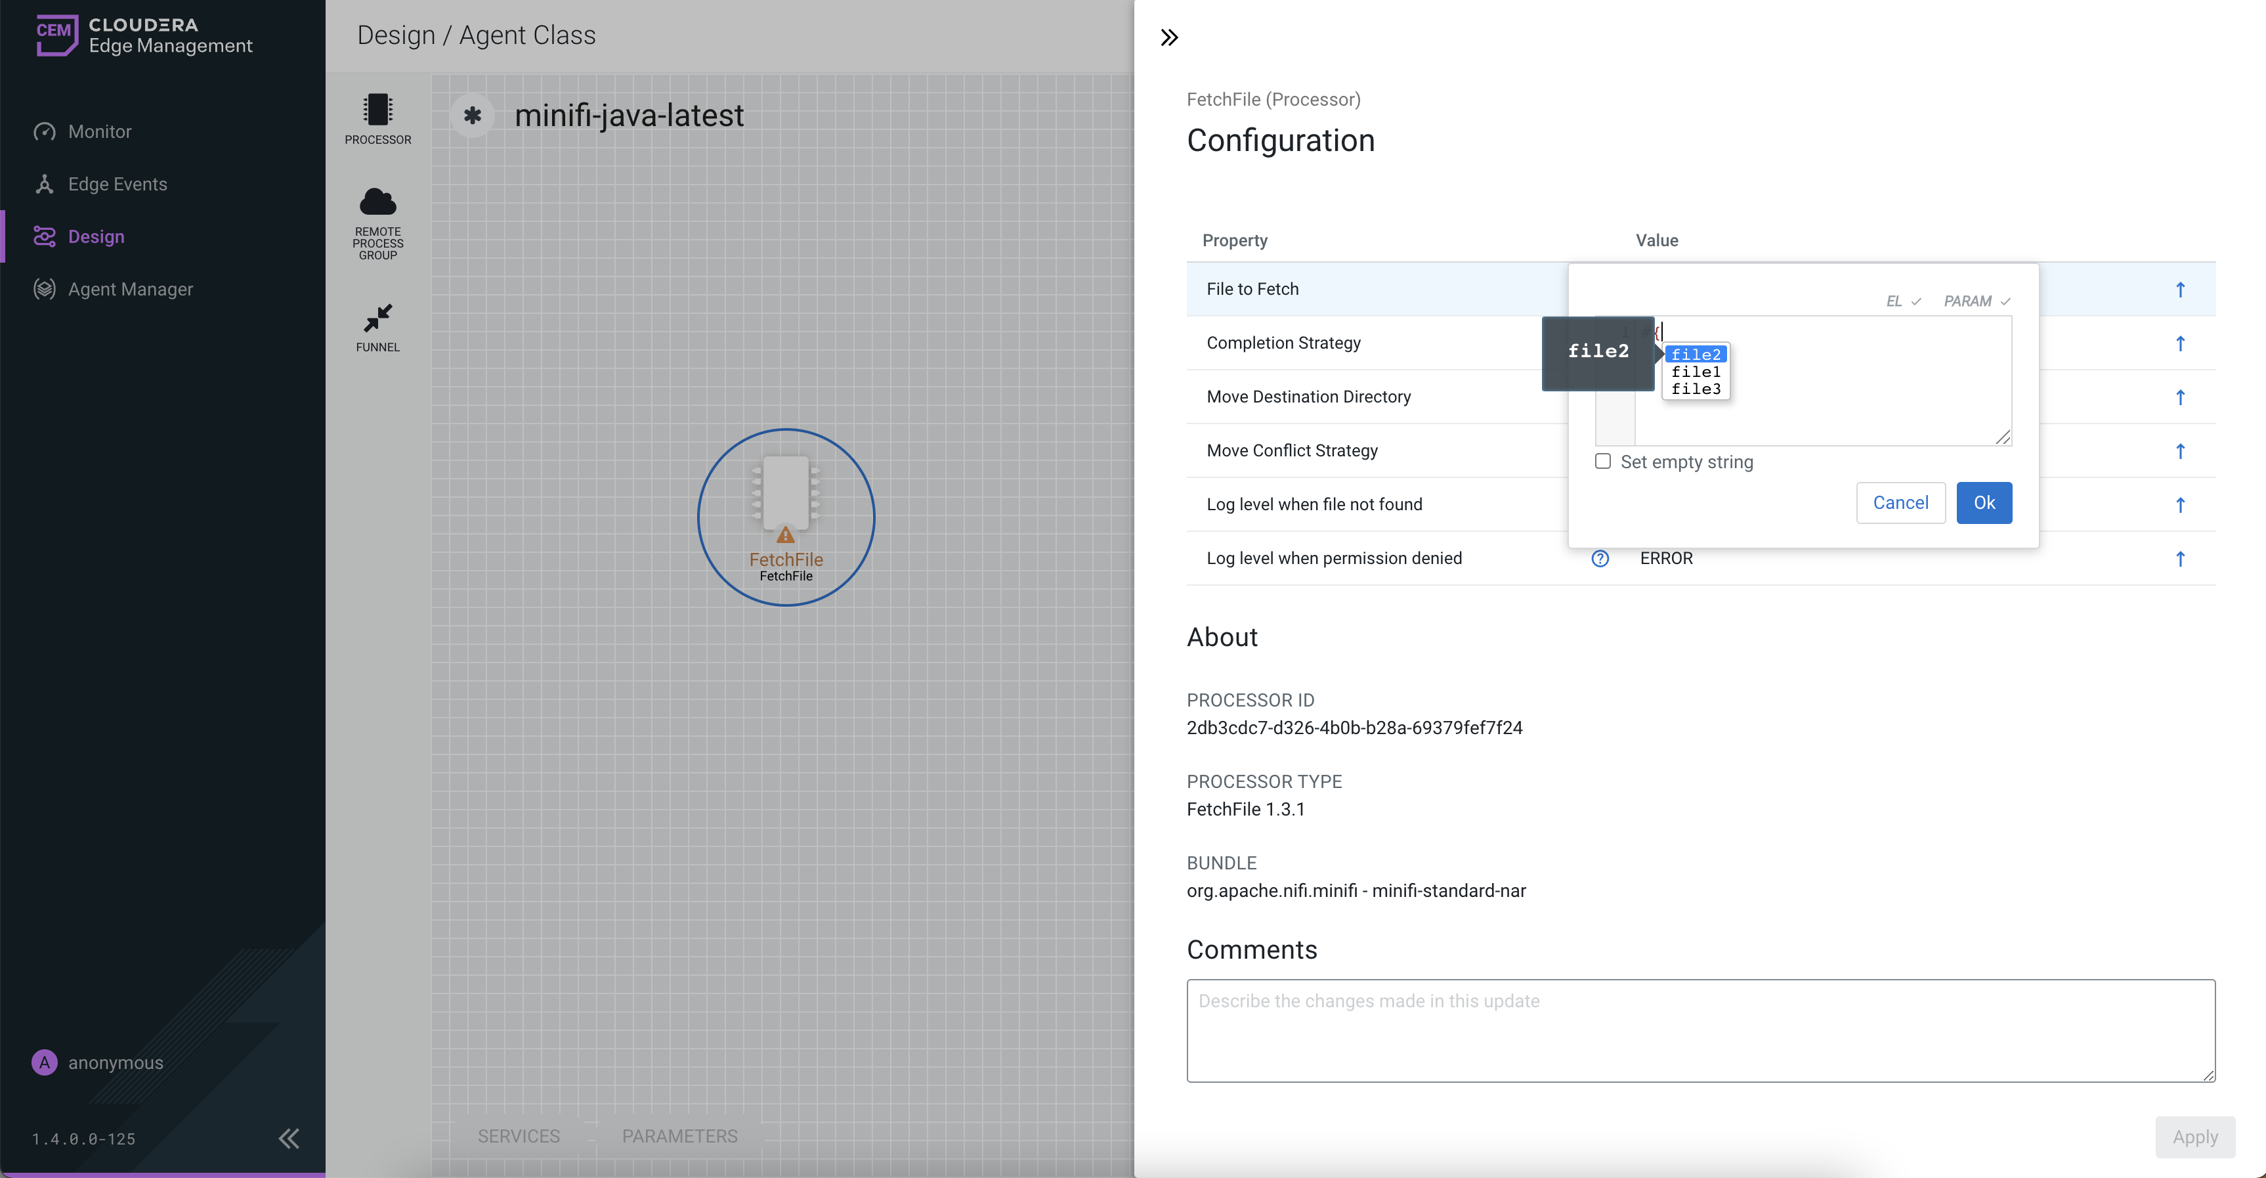This screenshot has width=2266, height=1178.
Task: Click into the Comments text area
Action: 1699,1030
